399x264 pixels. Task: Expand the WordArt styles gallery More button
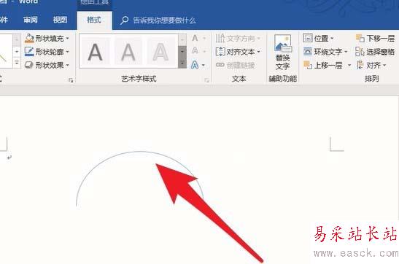click(x=182, y=63)
